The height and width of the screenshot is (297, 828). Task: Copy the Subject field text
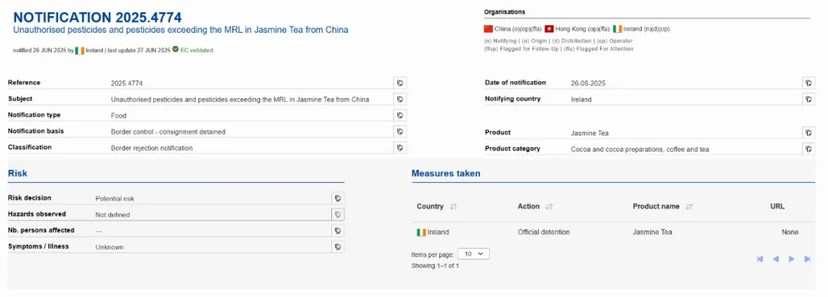[400, 100]
